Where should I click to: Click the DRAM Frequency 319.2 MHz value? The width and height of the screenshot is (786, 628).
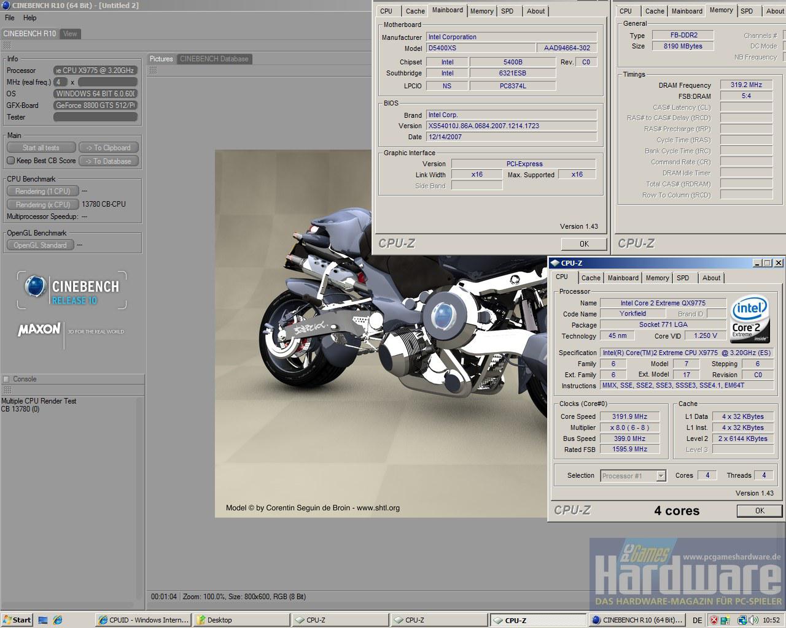746,85
